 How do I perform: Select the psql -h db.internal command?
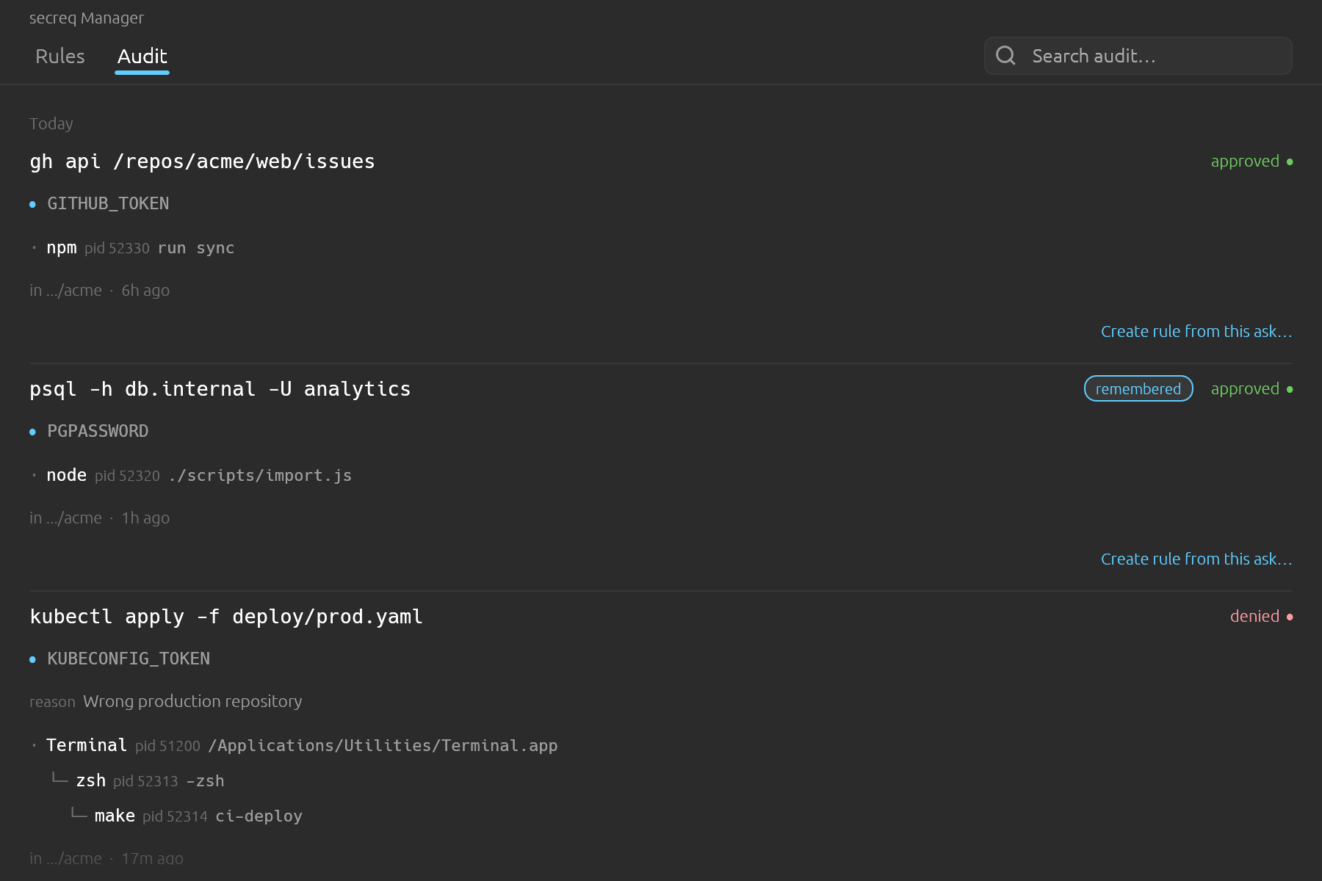pos(220,389)
